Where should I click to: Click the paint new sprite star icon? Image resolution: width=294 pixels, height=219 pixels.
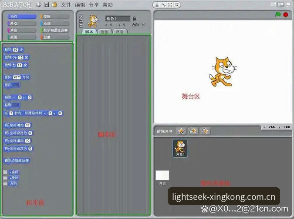[182, 131]
